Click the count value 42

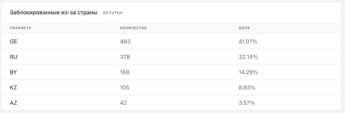pyautogui.click(x=123, y=103)
